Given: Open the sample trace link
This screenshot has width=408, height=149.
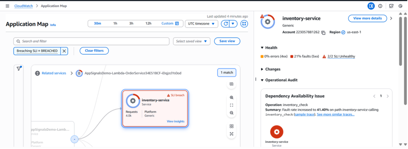Looking at the screenshot, I should click(x=304, y=114).
